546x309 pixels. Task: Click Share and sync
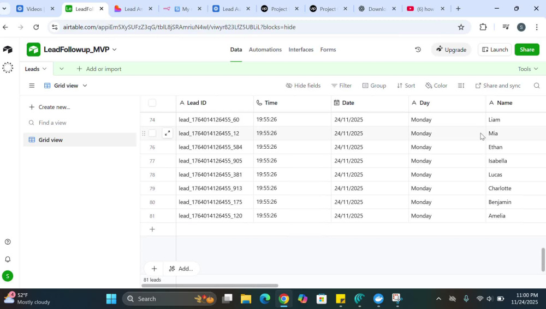[x=497, y=86]
